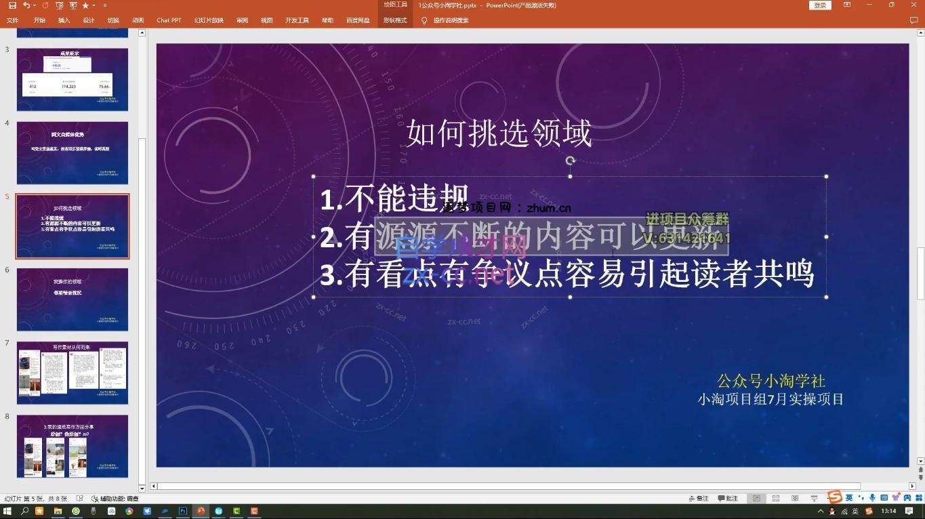Click 辅助功能: 调查 in the status bar
Image resolution: width=925 pixels, height=519 pixels.
(115, 499)
